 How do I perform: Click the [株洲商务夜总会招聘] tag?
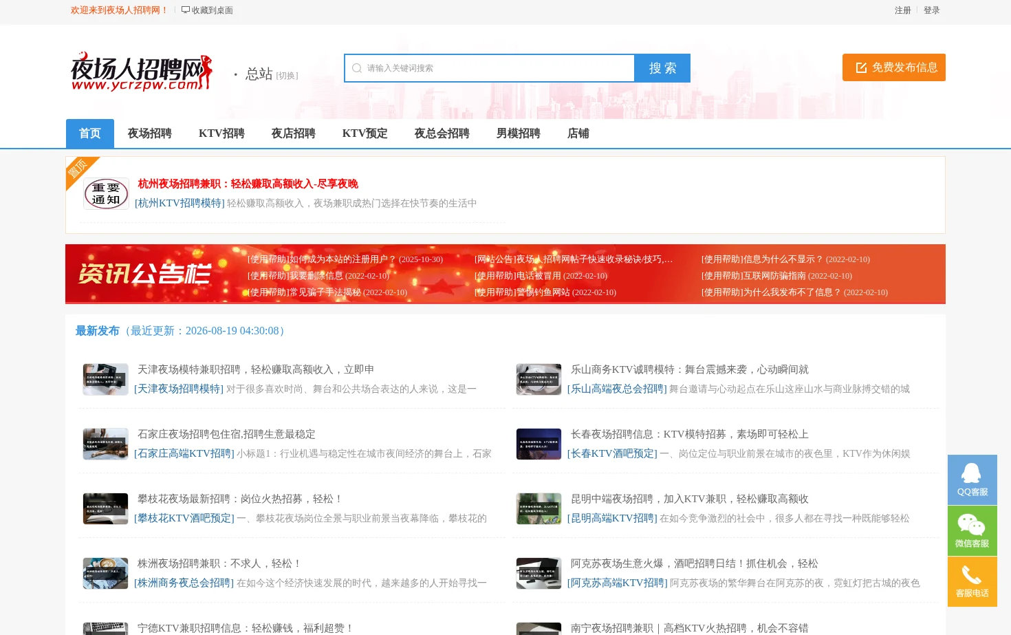point(184,583)
